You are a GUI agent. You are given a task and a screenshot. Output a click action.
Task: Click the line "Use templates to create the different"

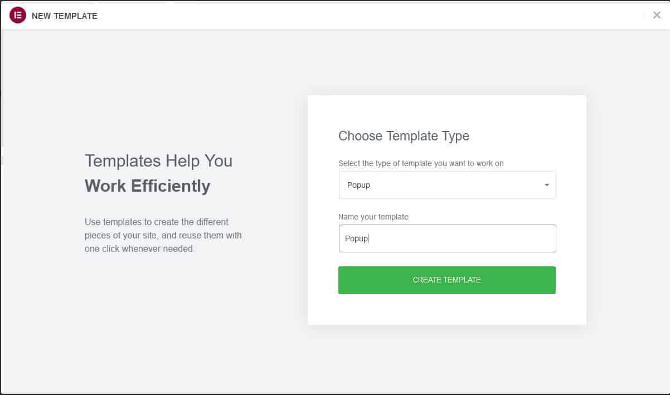click(x=157, y=222)
